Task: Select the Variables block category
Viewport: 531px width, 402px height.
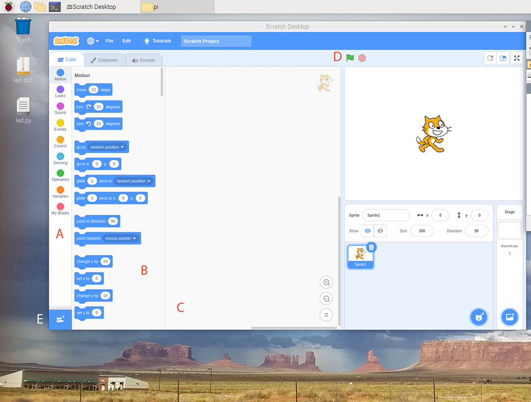Action: (60, 192)
